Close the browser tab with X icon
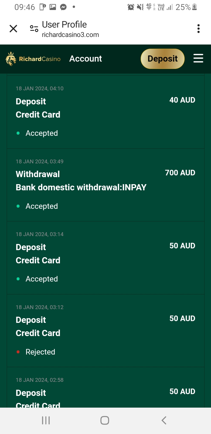 (13, 29)
